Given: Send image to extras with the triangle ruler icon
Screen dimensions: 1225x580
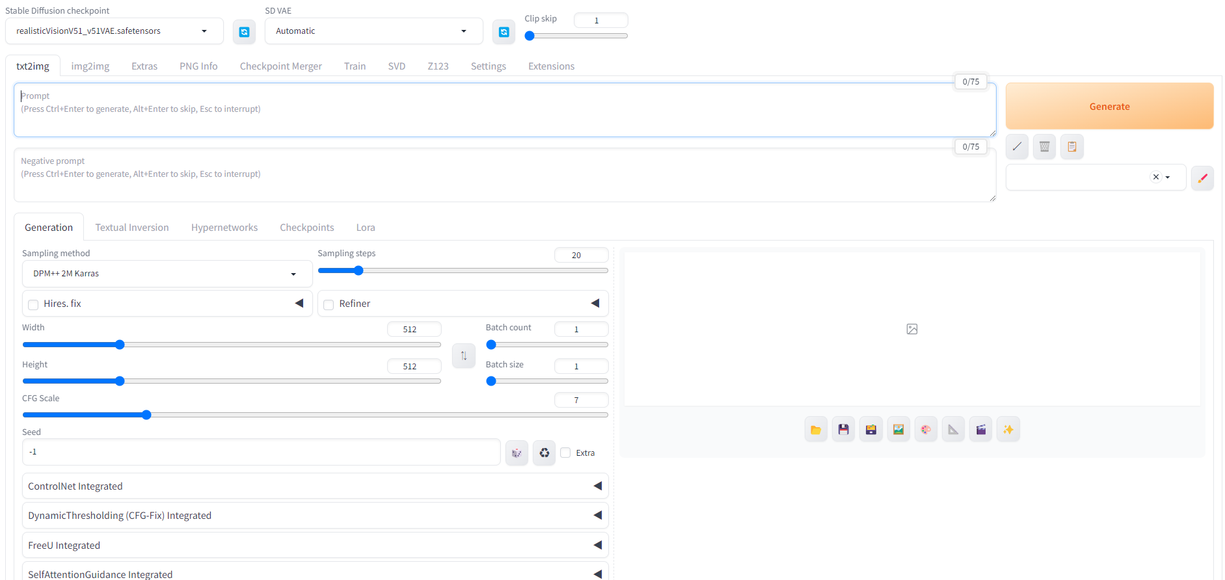Looking at the screenshot, I should (x=953, y=429).
